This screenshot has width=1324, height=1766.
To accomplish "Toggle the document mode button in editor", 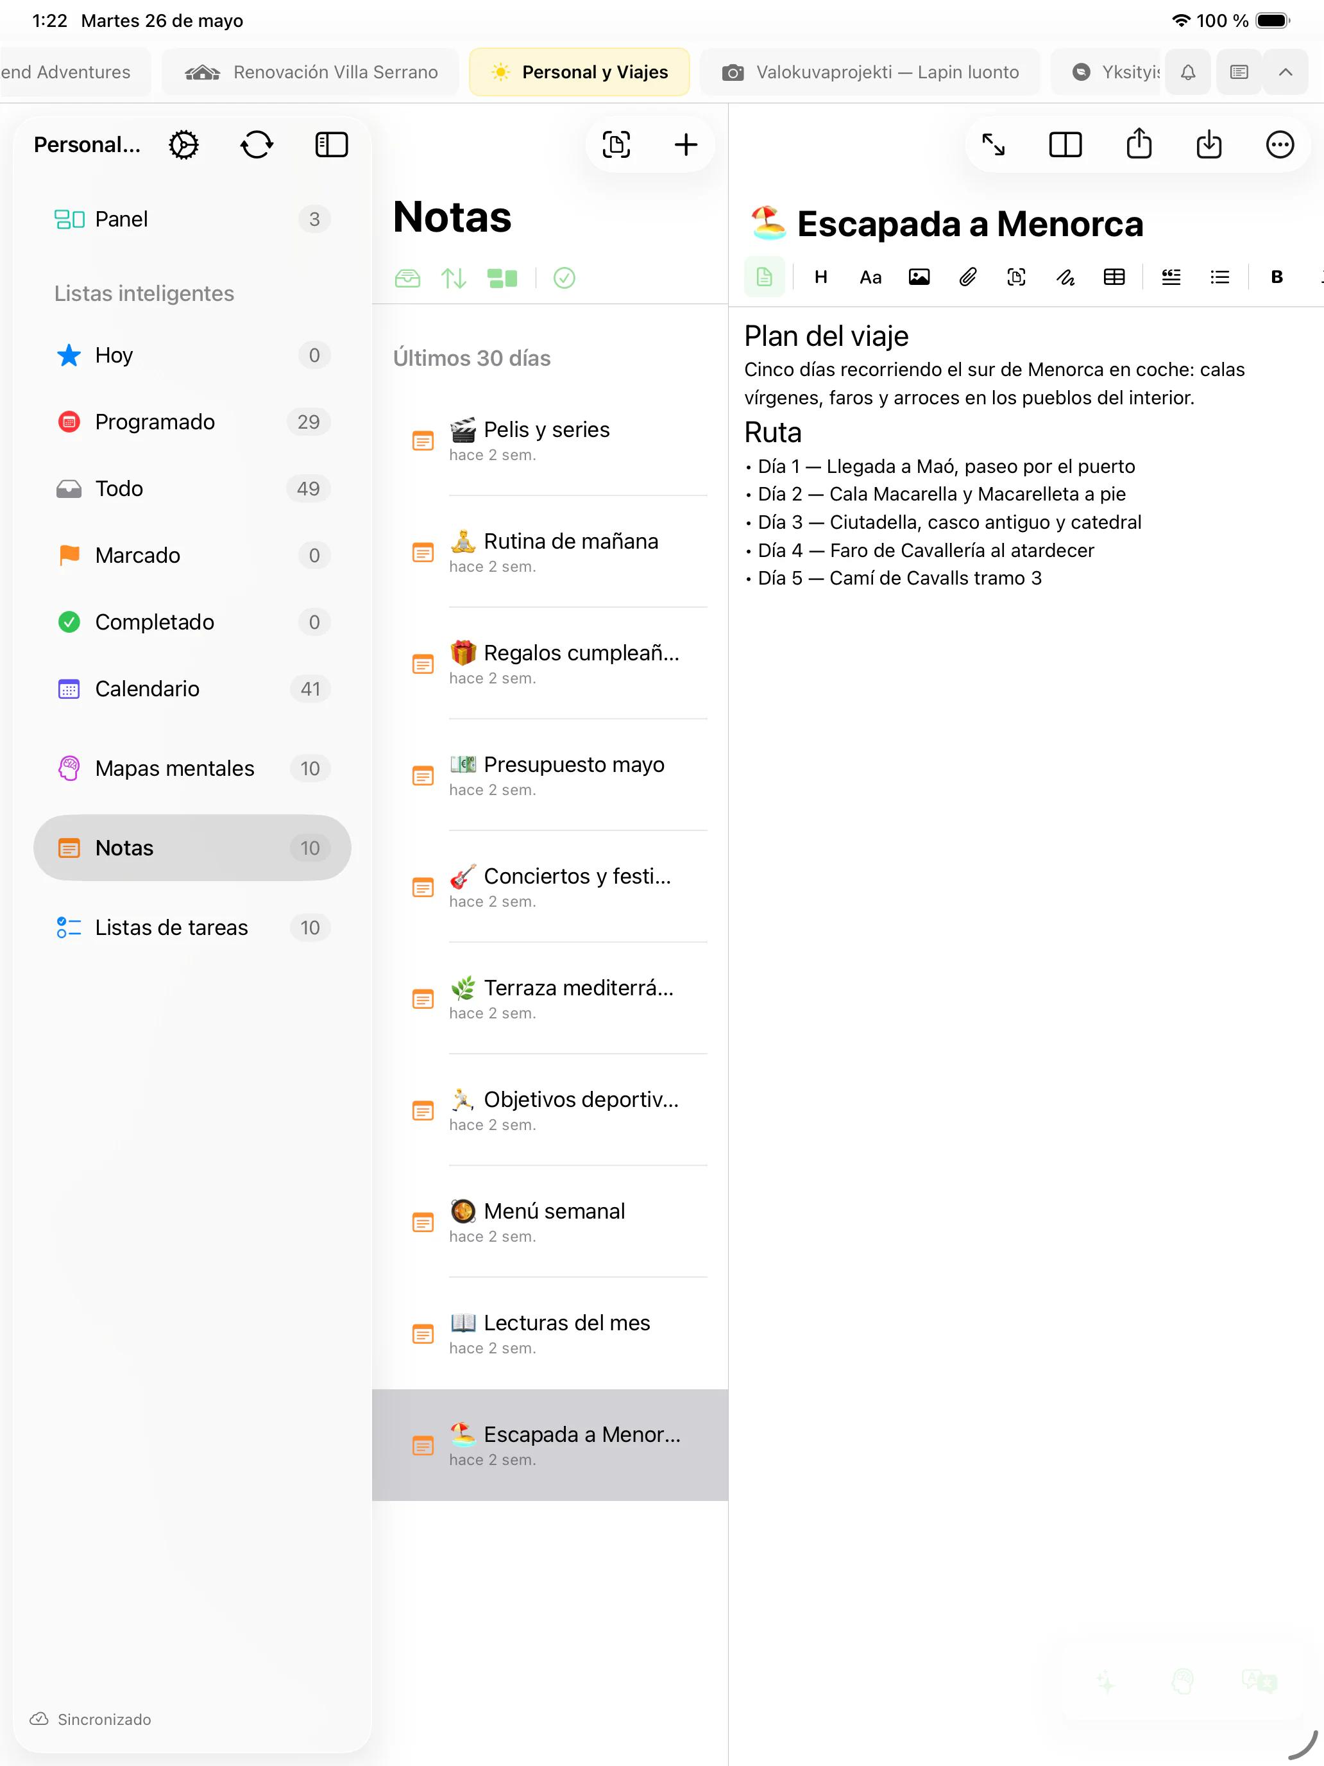I will pos(764,277).
